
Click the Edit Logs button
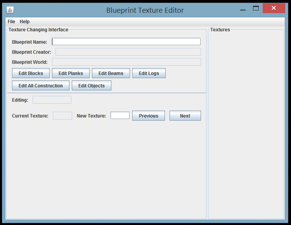pyautogui.click(x=149, y=73)
